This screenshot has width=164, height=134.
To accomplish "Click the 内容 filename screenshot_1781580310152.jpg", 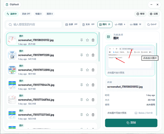I will click(125, 87).
